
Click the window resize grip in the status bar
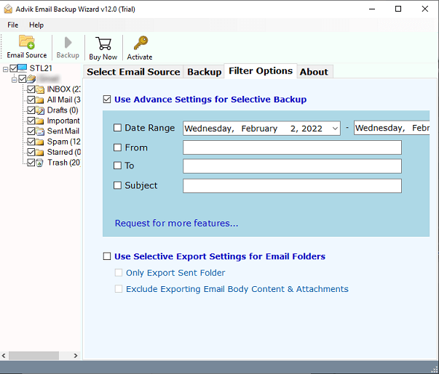435,370
